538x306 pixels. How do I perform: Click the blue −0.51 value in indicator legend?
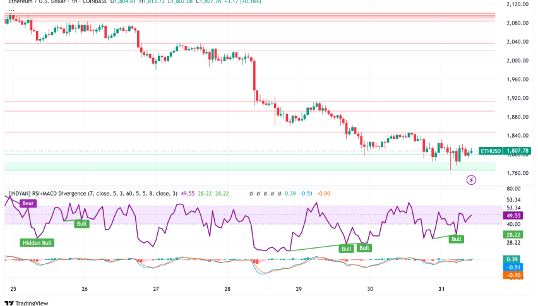pyautogui.click(x=306, y=194)
